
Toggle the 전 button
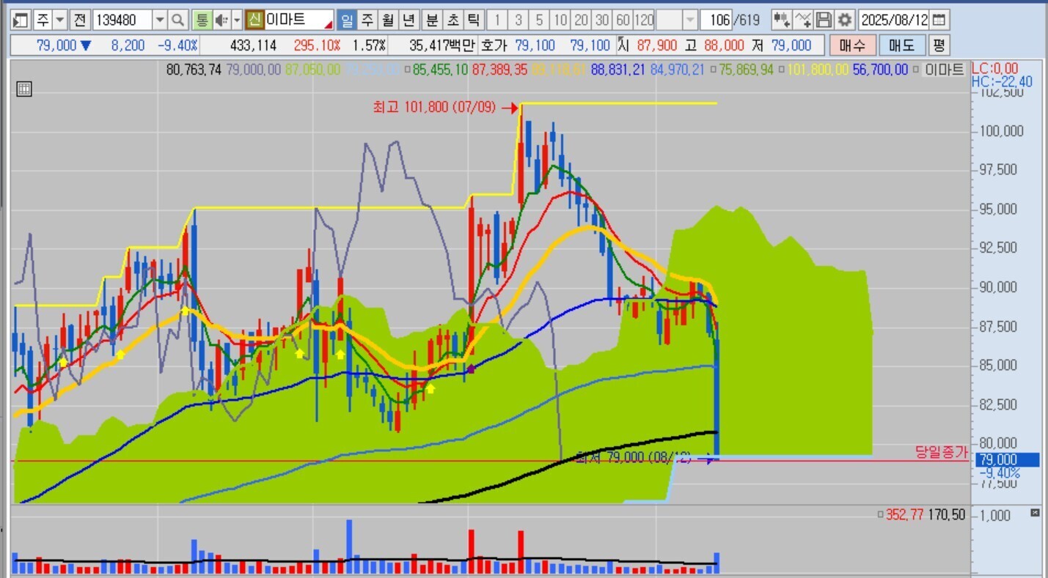pyautogui.click(x=80, y=20)
